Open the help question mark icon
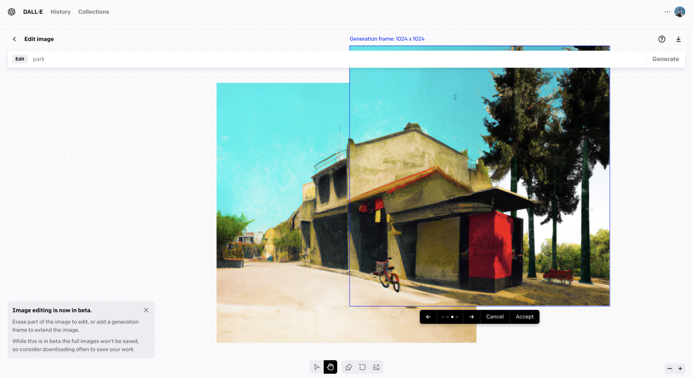This screenshot has height=378, width=693. click(662, 39)
